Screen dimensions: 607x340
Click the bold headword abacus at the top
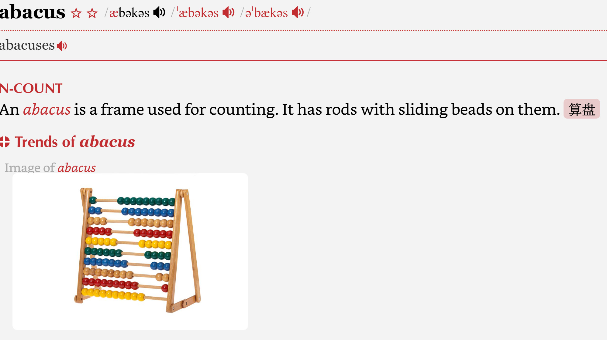(x=32, y=12)
